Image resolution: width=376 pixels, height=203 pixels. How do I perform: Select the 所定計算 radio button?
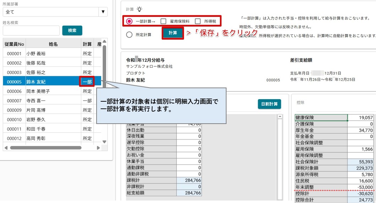(129, 35)
